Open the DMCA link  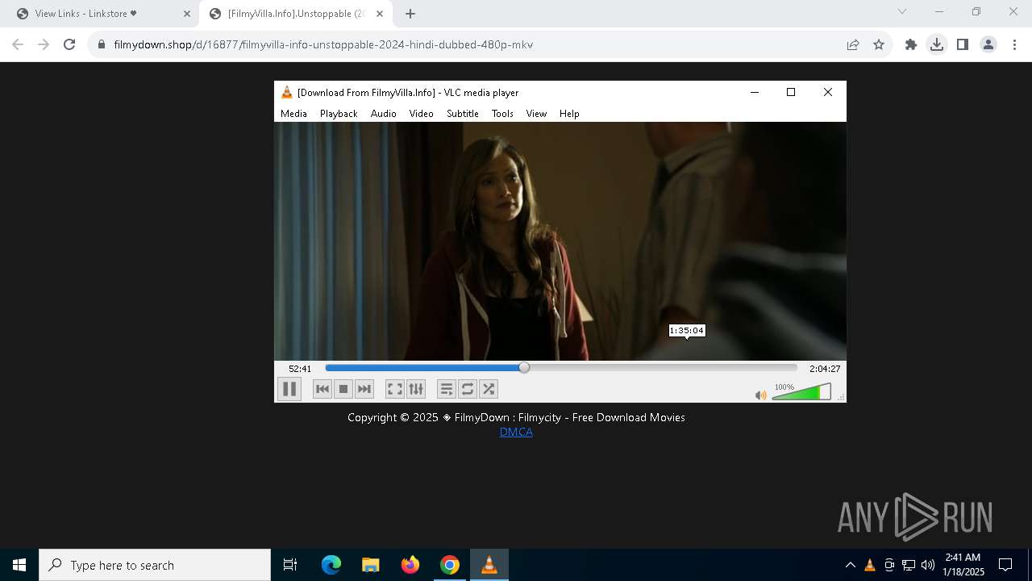(x=516, y=432)
